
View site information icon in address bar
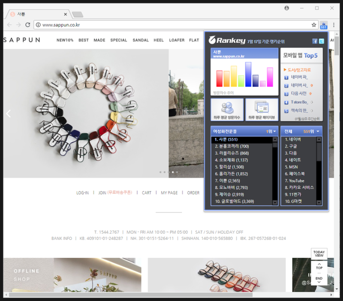tap(38, 25)
